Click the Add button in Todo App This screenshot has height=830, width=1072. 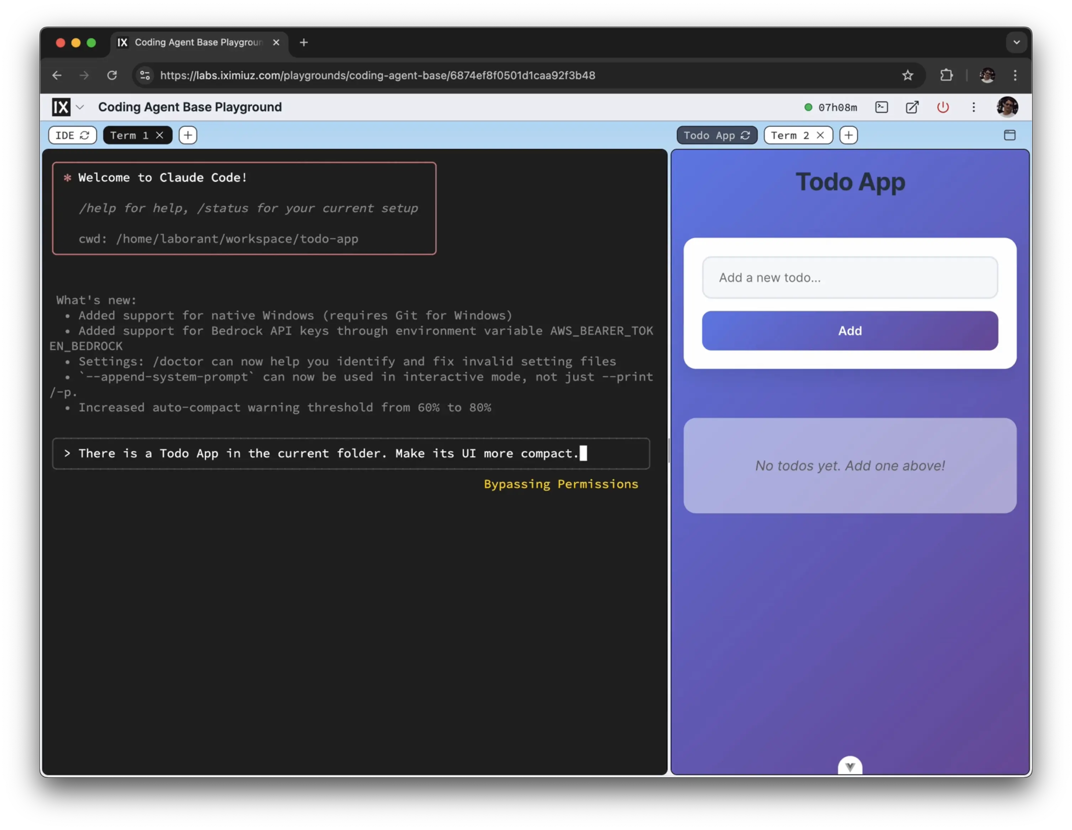coord(850,331)
